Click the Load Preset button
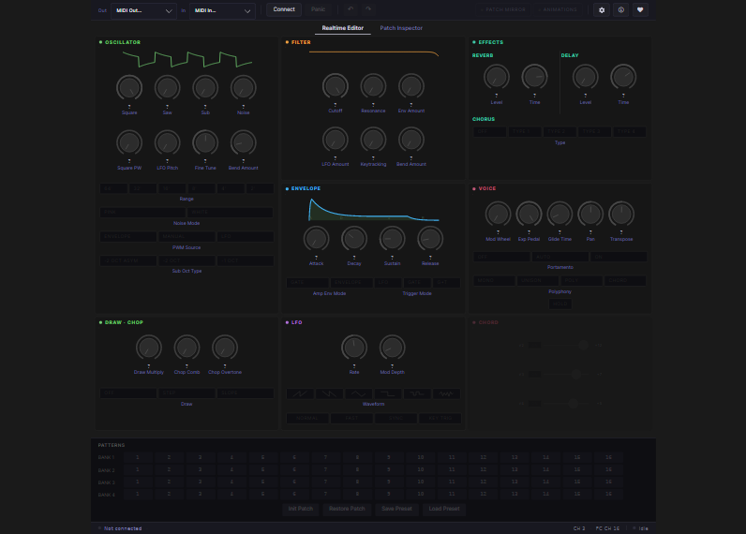 444,509
